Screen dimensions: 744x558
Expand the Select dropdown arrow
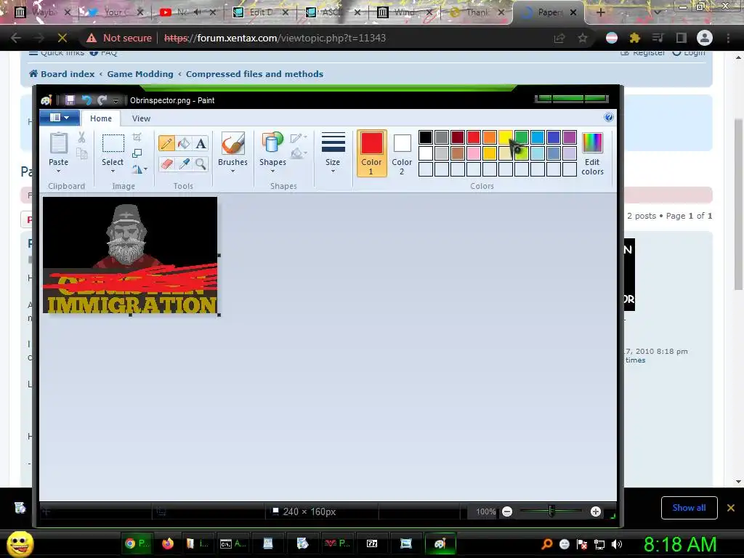[113, 171]
